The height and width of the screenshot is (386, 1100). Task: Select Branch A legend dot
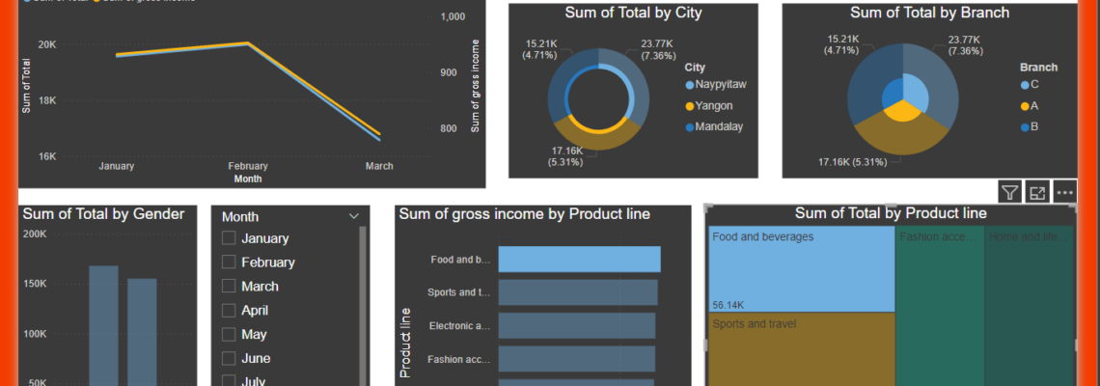click(1025, 106)
